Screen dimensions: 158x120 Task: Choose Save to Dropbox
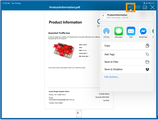tap(127, 69)
